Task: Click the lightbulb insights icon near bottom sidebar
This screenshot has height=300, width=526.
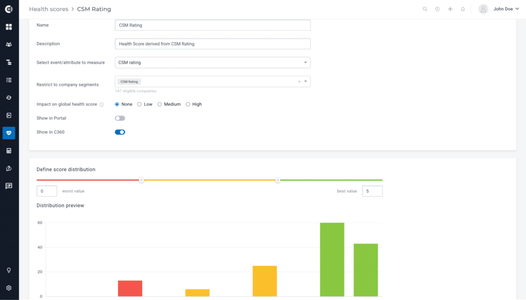Action: (x=8, y=270)
